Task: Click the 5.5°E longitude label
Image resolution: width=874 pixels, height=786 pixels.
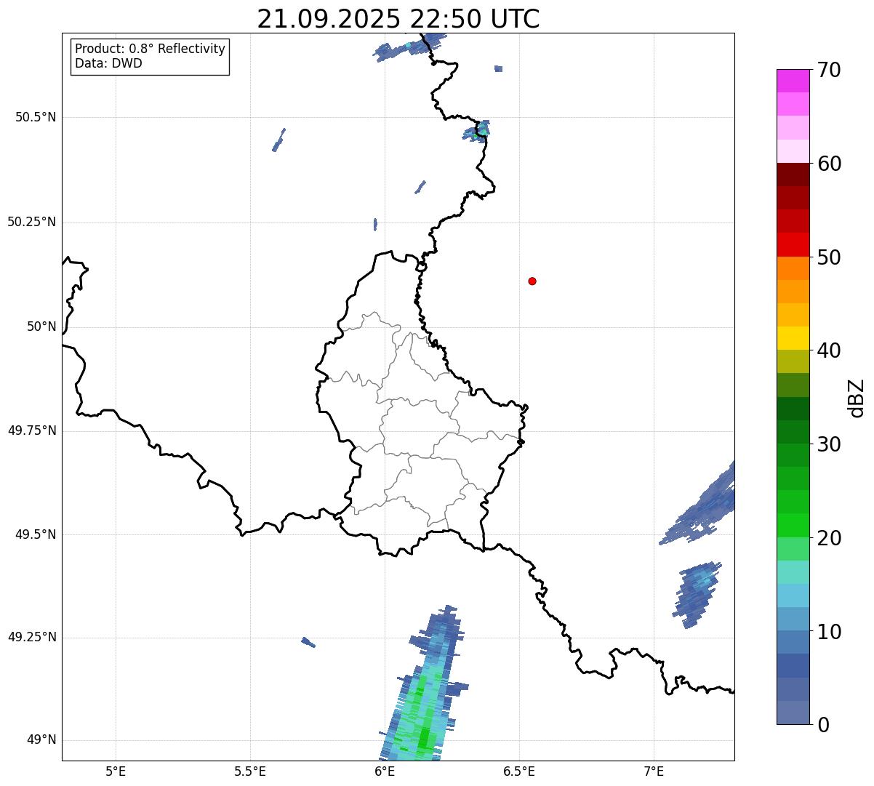Action: 250,771
